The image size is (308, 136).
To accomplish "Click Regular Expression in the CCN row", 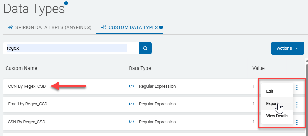I will [157, 86].
